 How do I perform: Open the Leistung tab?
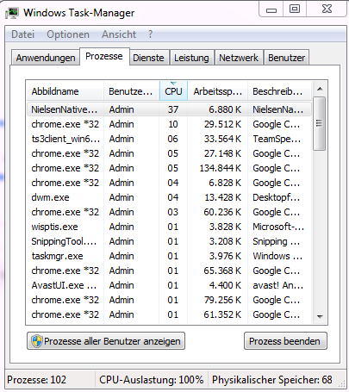click(x=191, y=58)
